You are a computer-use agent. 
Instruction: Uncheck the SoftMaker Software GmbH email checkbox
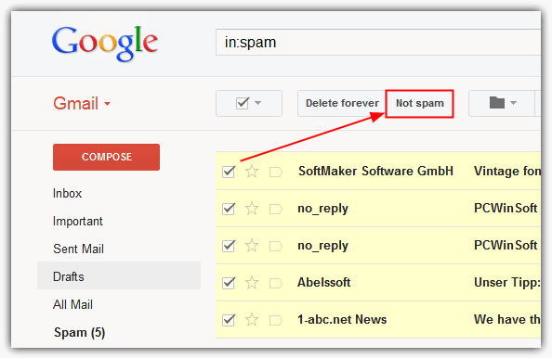(x=229, y=172)
